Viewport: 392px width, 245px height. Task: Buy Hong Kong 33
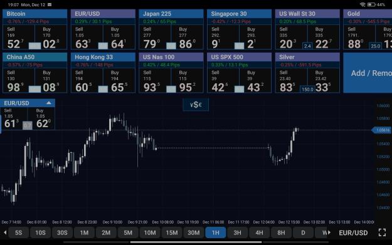(119, 81)
